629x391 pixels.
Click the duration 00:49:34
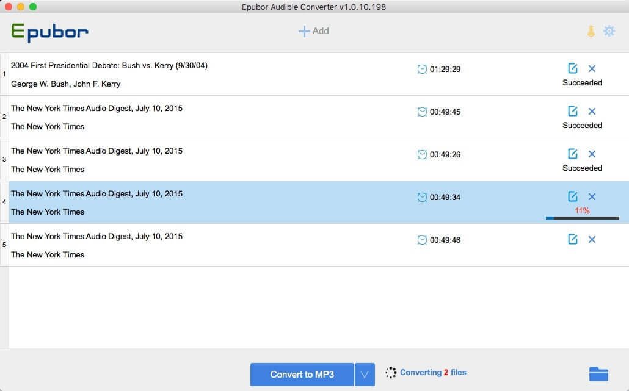pyautogui.click(x=445, y=197)
